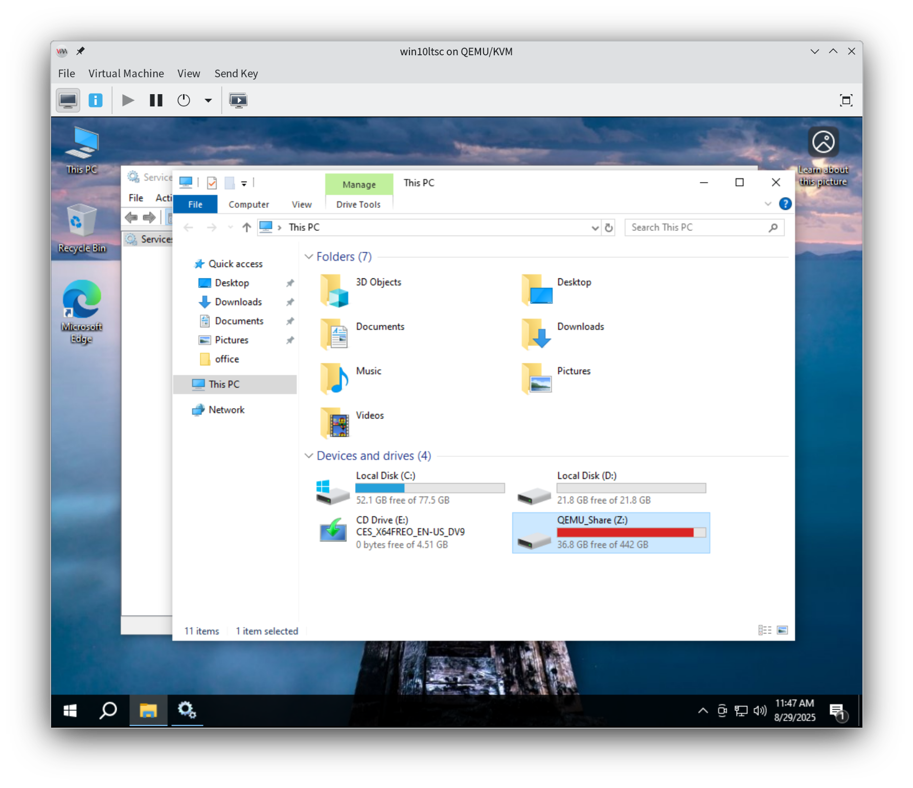
Task: Collapse Devices and drives section
Action: tap(309, 456)
